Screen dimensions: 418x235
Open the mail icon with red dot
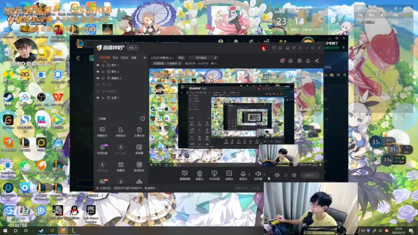[x=274, y=48]
